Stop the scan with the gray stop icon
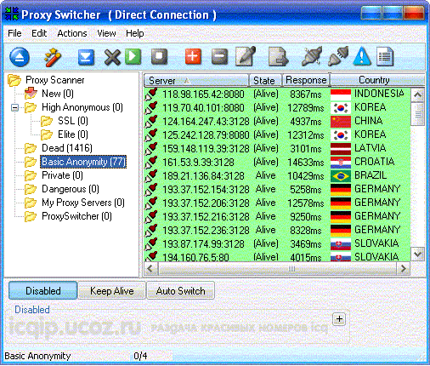This screenshot has width=430, height=366. pyautogui.click(x=159, y=56)
